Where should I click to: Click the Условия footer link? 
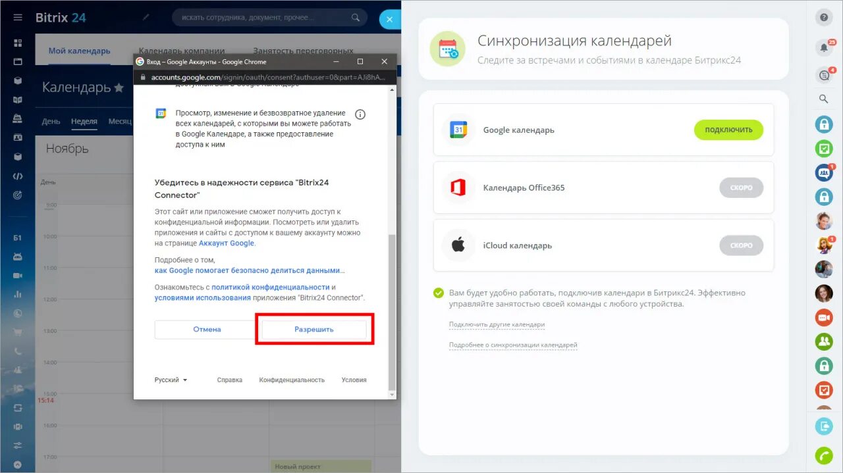pos(354,380)
